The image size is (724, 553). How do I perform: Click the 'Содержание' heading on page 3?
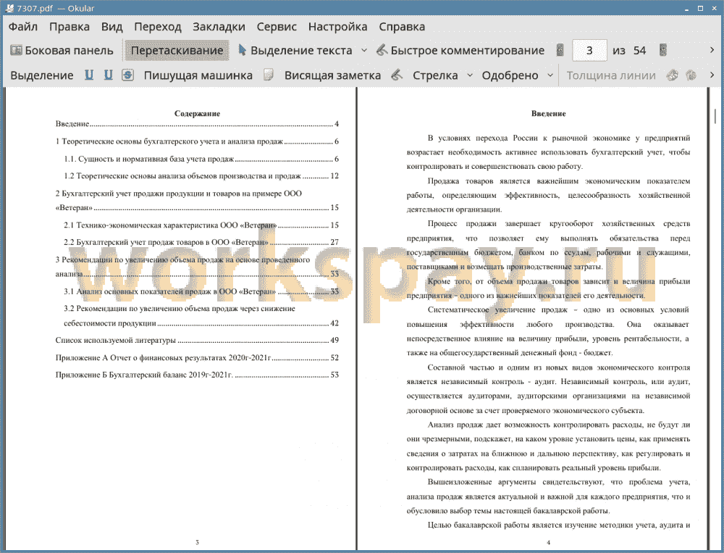[x=197, y=114]
